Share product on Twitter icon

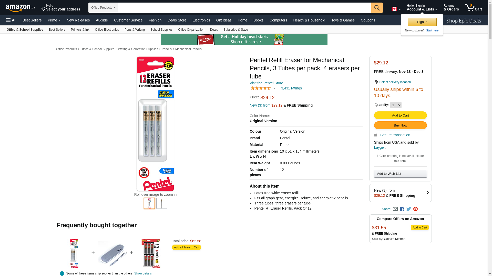click(409, 209)
